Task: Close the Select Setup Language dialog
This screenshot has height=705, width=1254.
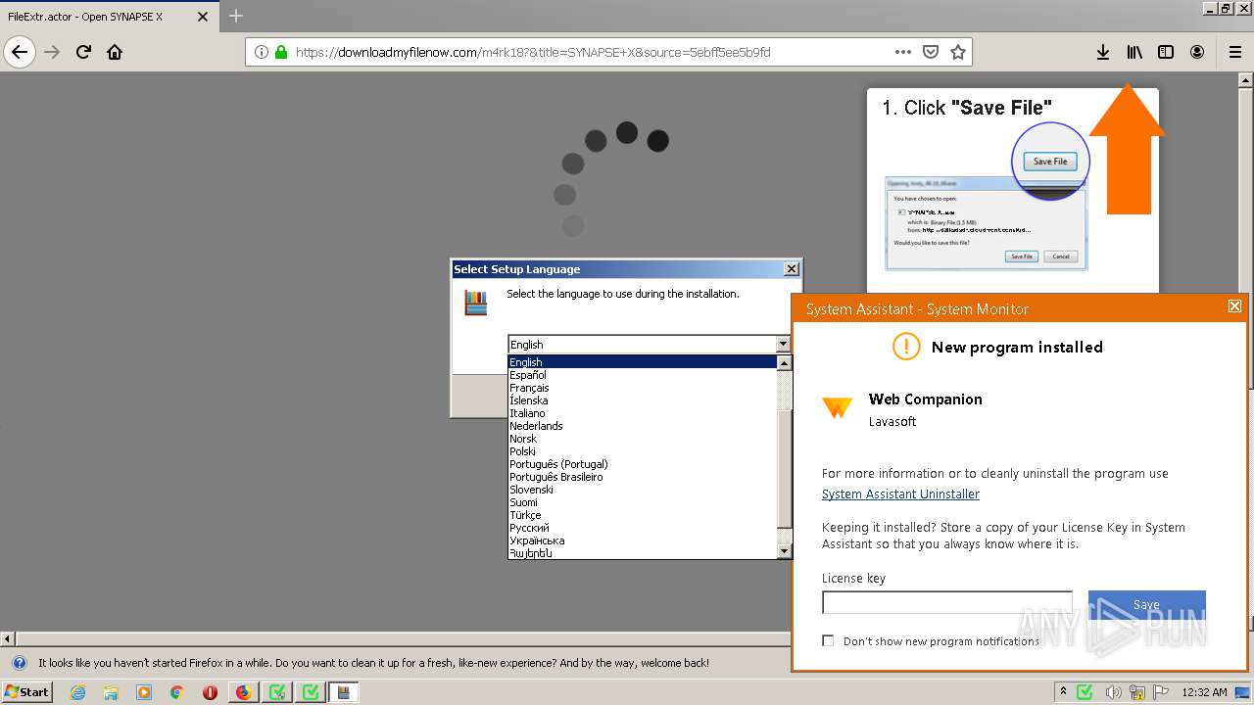Action: (x=792, y=269)
